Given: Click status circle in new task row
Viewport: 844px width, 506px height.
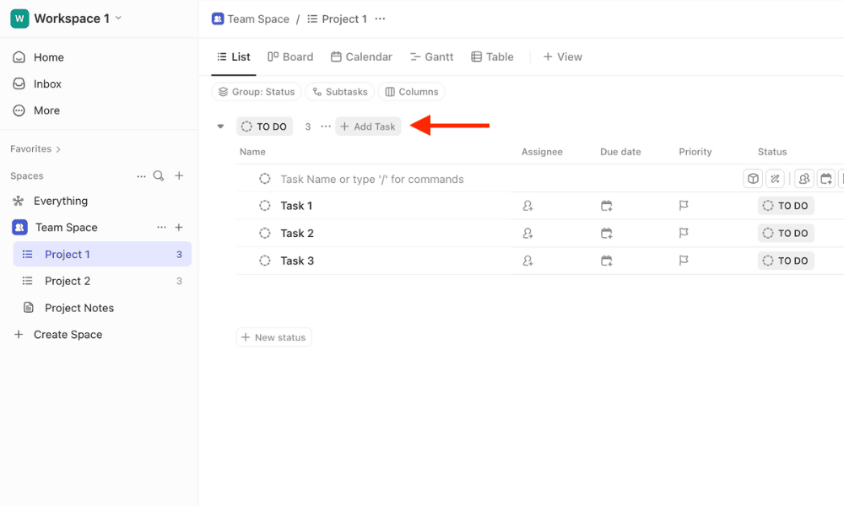Looking at the screenshot, I should click(265, 179).
